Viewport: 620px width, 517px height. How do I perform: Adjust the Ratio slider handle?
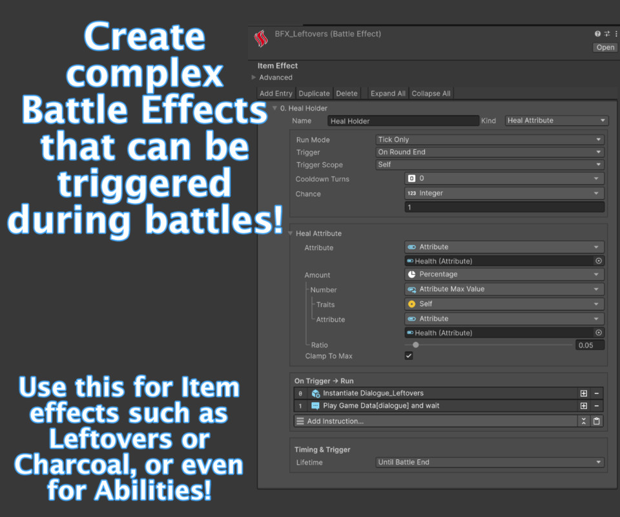click(415, 345)
